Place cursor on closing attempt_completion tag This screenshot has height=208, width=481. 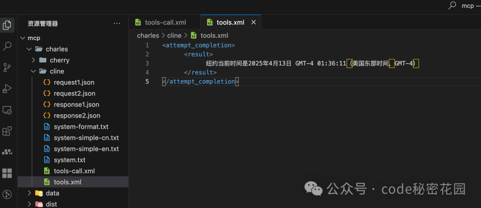point(200,82)
